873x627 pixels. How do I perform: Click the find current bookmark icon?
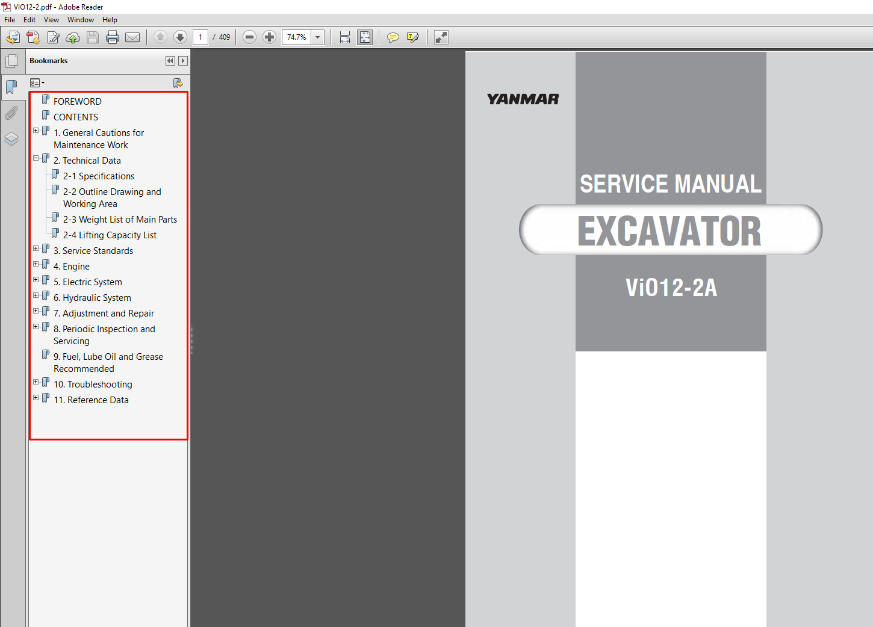tap(178, 83)
